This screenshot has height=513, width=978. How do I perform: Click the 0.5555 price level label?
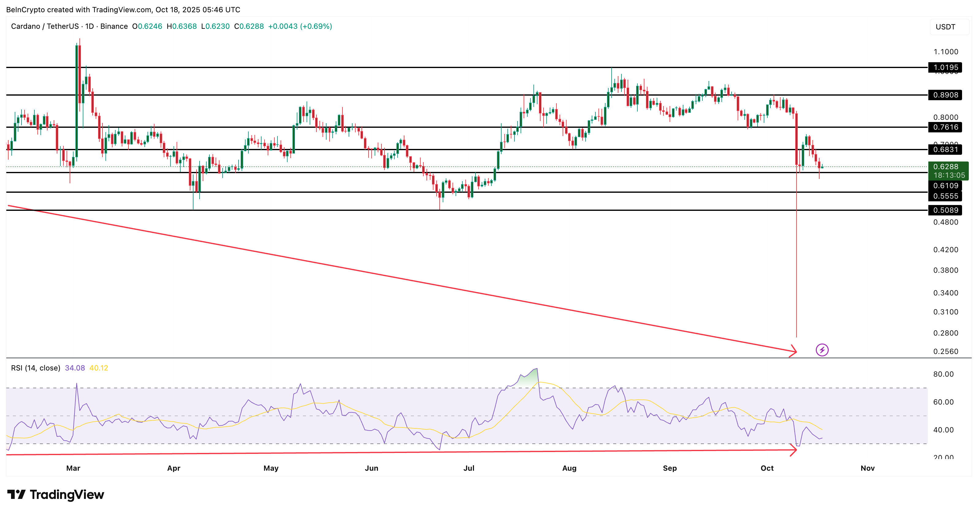pyautogui.click(x=946, y=196)
